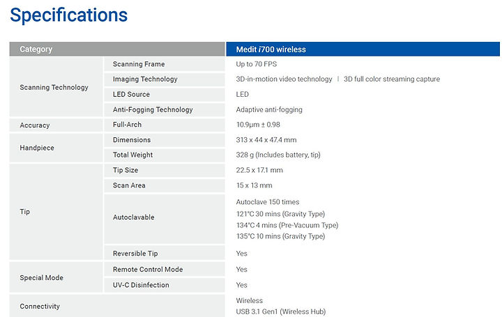Select 3D-in-motion video technology text
This screenshot has width=502, height=317.
pos(284,79)
